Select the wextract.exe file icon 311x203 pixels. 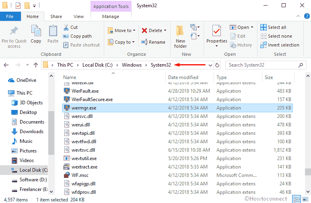pyautogui.click(x=66, y=167)
